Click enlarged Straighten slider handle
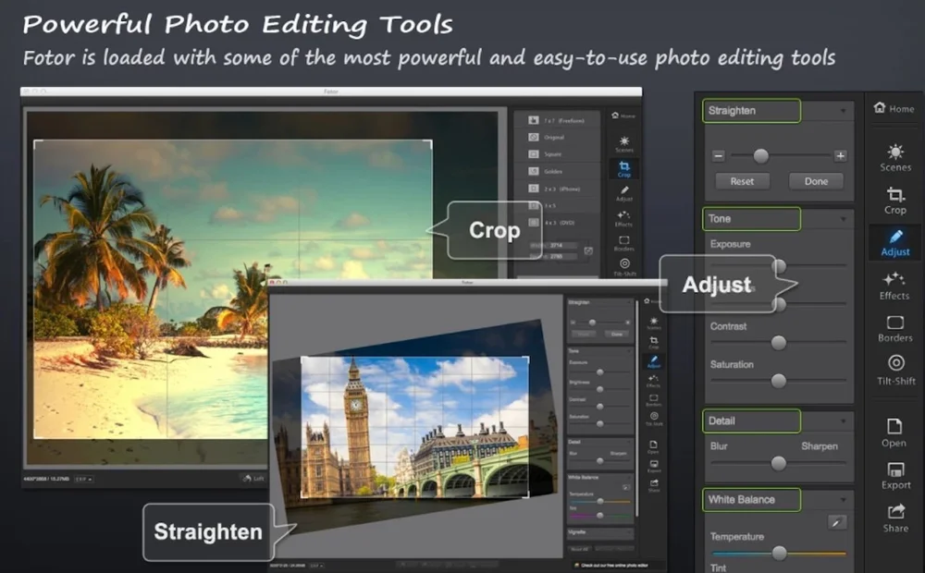Image resolution: width=925 pixels, height=573 pixels. tap(761, 155)
